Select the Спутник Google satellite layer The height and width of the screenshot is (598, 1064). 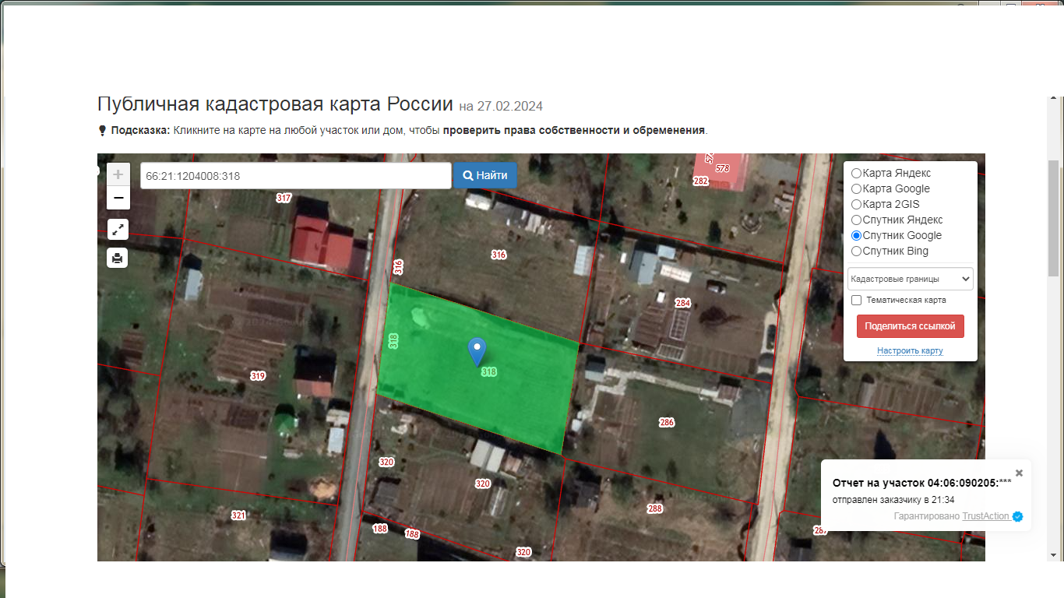click(x=856, y=236)
